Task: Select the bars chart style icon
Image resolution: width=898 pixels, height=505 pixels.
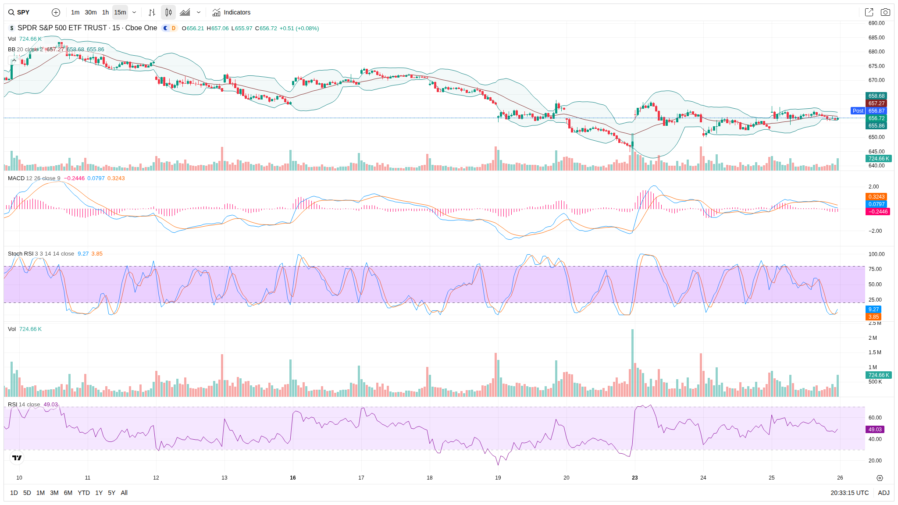Action: 152,12
